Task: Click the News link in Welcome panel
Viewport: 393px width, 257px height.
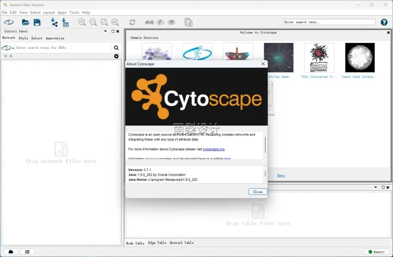Action: (281, 175)
